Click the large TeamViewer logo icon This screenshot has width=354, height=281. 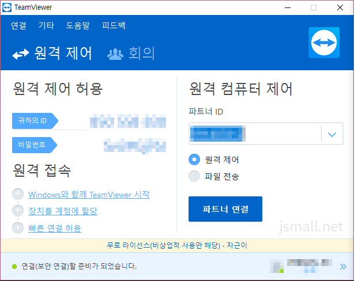click(324, 43)
